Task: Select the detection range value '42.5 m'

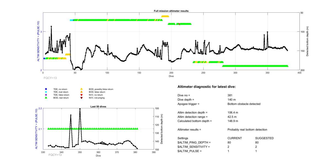Action: point(232,117)
